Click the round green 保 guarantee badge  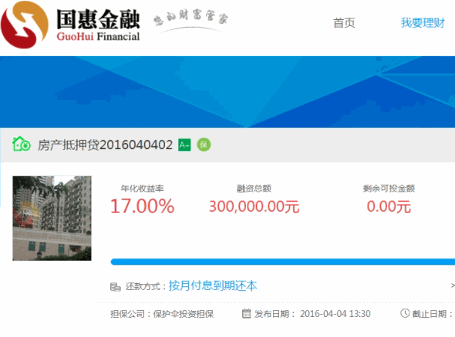[x=204, y=145]
